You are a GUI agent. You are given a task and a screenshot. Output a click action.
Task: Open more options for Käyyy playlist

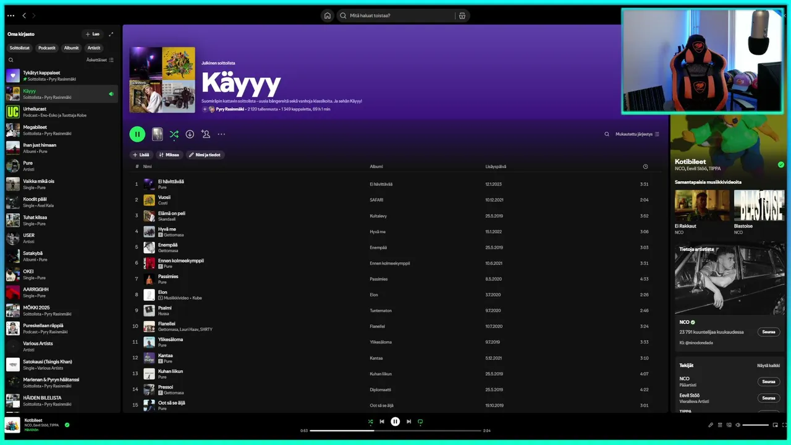click(x=221, y=134)
